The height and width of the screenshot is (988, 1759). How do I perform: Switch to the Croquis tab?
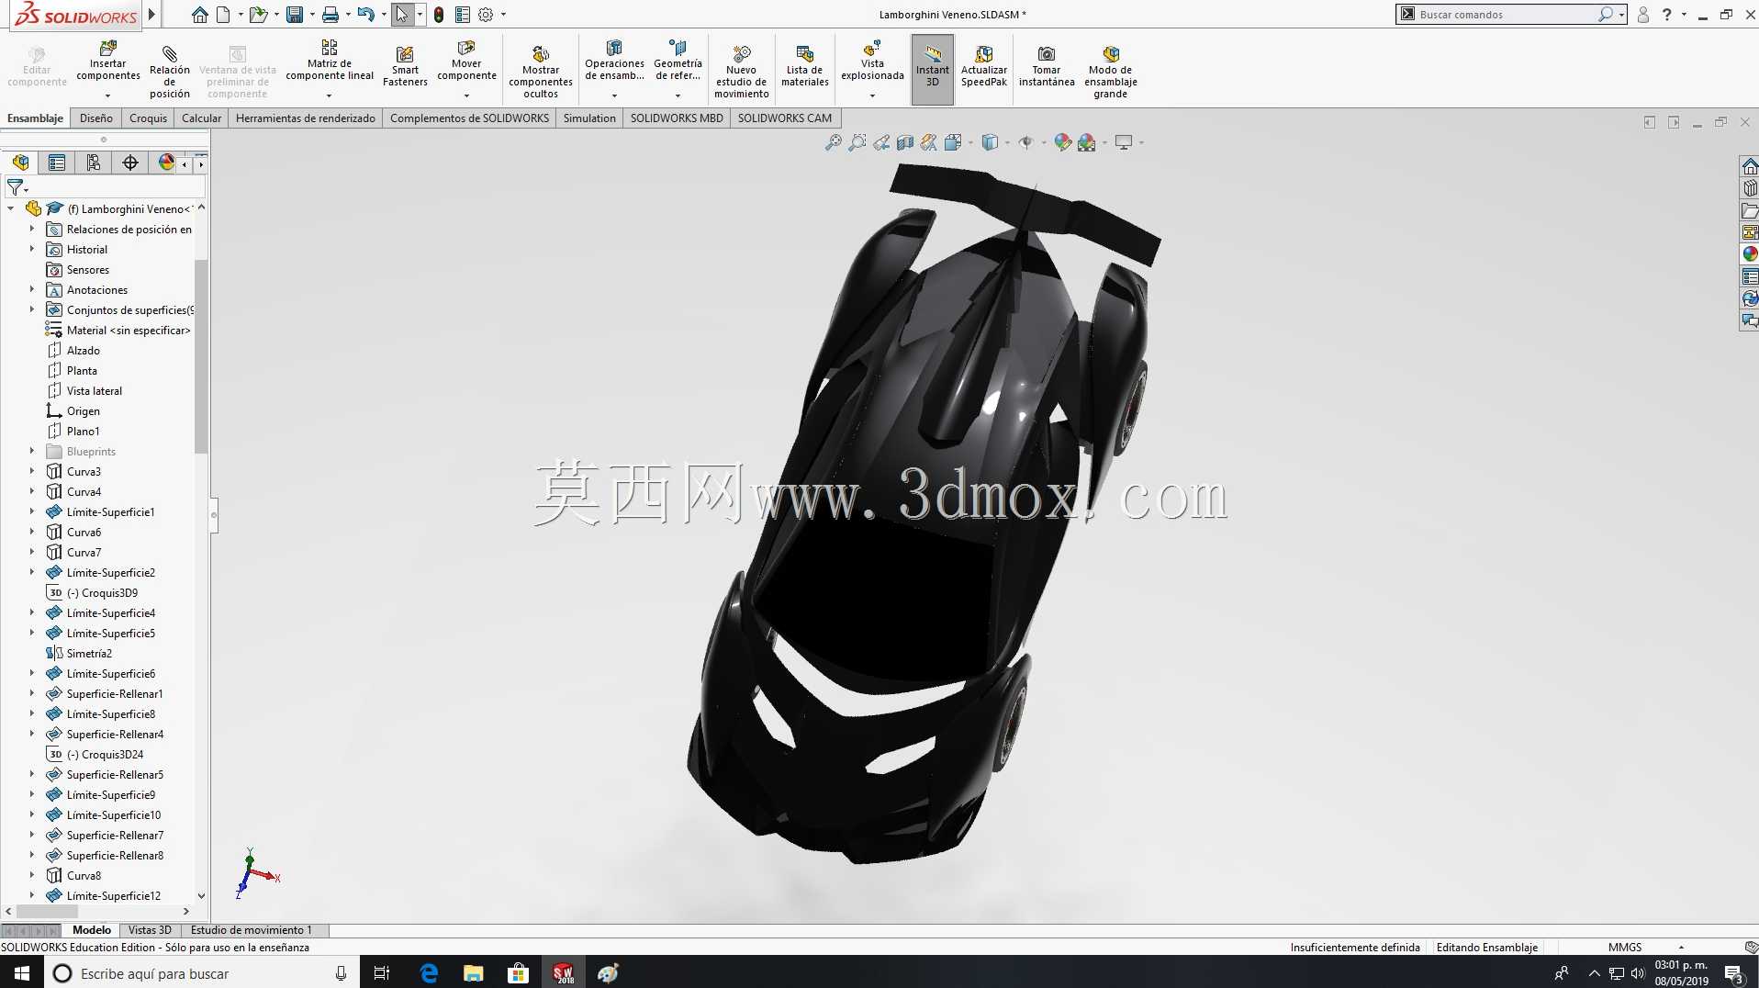click(149, 118)
